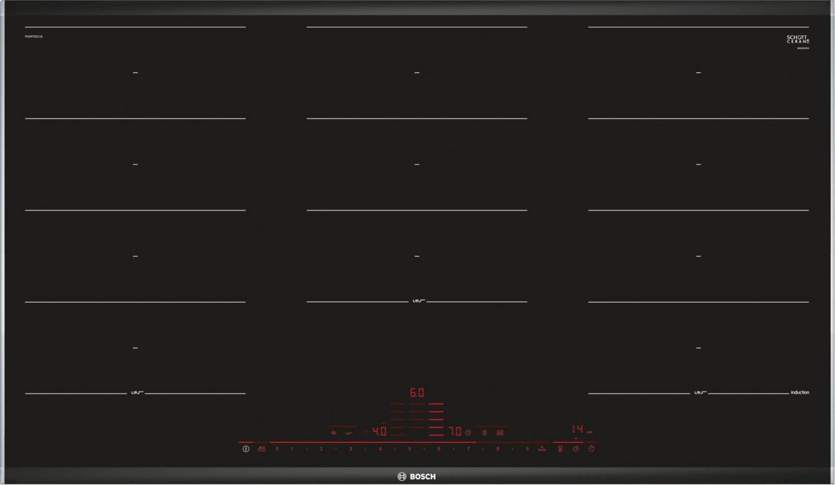Screen dimensions: 835x485
Task: Tap the FlexInduction icon beside the pot icon
Action: (349, 433)
